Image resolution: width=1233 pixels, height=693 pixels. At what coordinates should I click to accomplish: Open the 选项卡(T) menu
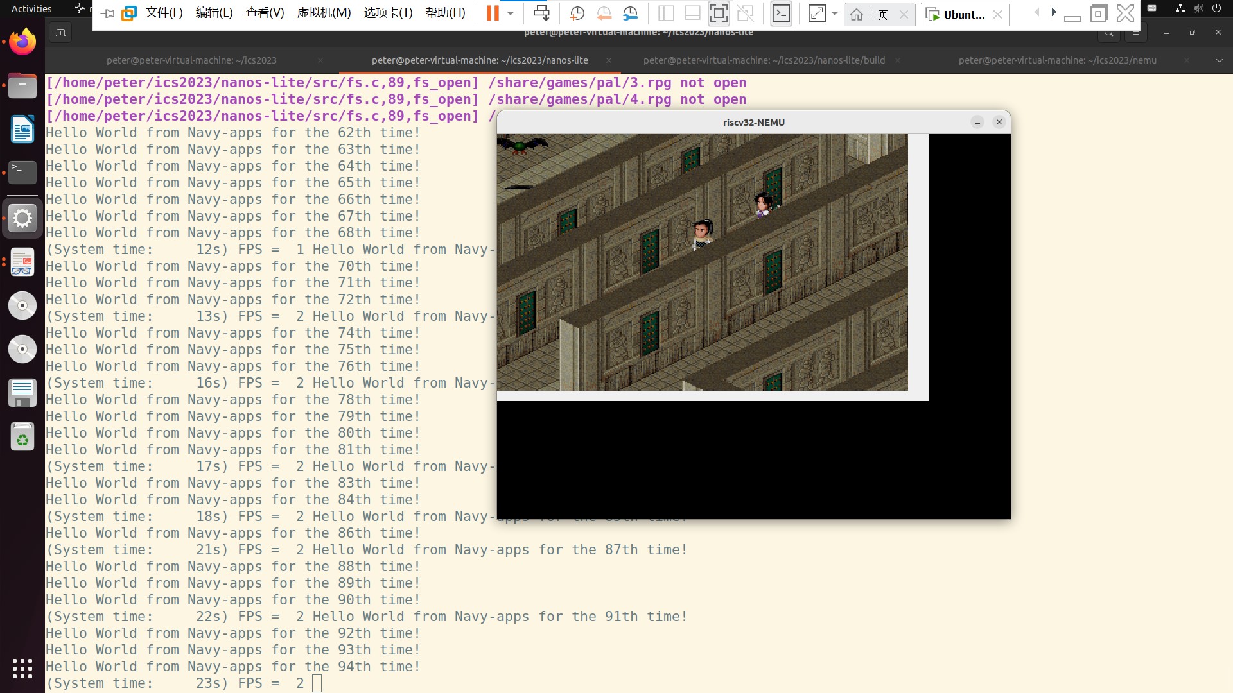pos(388,13)
